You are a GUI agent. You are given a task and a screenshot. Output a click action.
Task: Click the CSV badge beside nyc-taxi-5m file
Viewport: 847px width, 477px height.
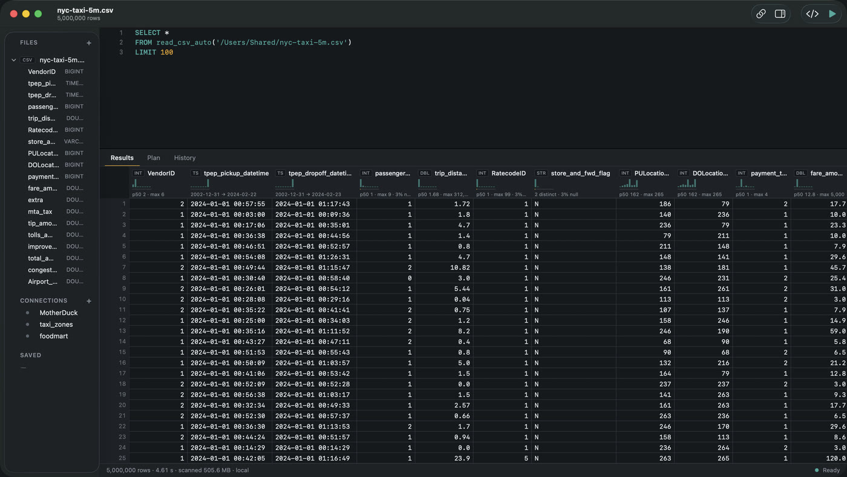(x=27, y=60)
